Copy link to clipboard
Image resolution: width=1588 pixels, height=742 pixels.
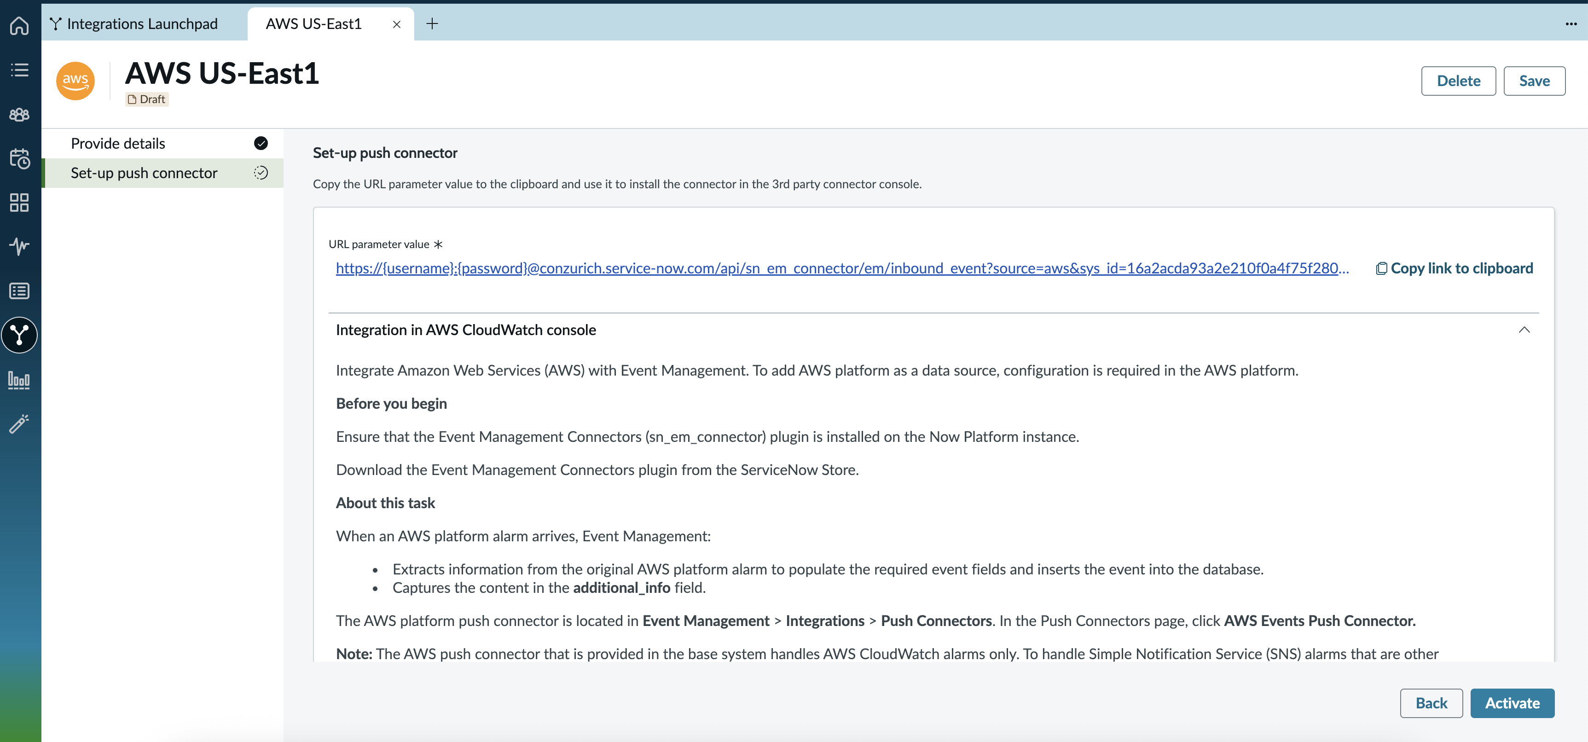(1454, 268)
